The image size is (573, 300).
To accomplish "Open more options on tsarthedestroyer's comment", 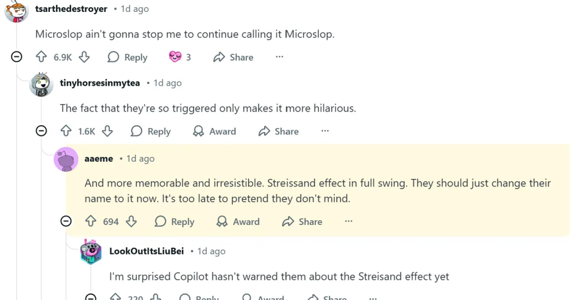I will [x=279, y=56].
